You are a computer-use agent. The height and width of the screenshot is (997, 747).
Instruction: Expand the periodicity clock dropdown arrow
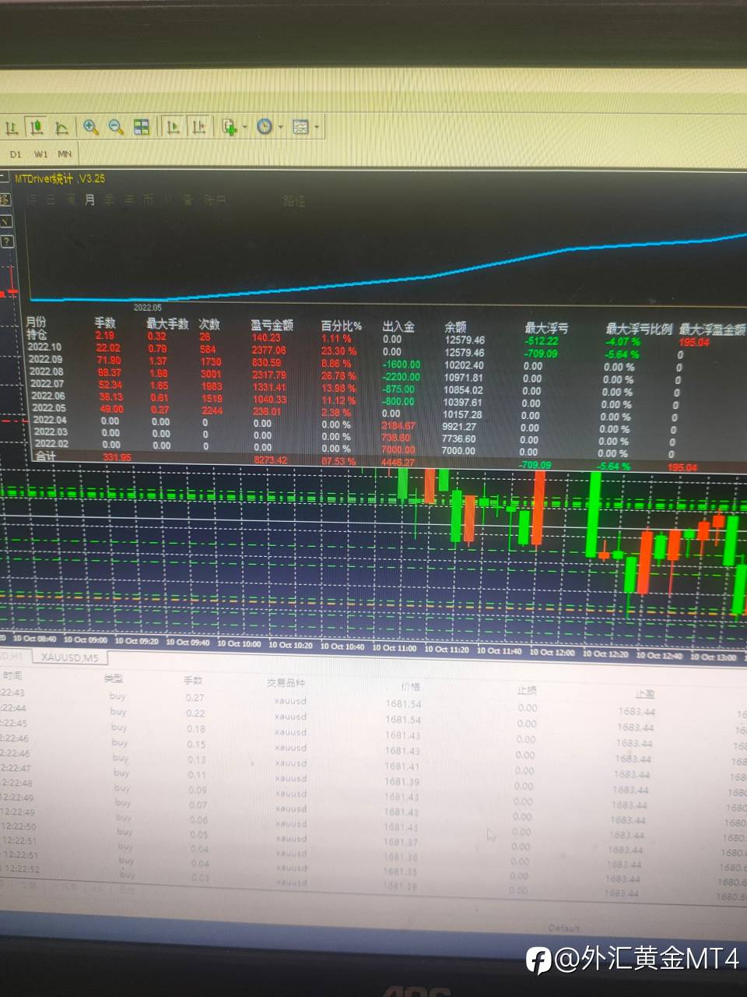281,127
